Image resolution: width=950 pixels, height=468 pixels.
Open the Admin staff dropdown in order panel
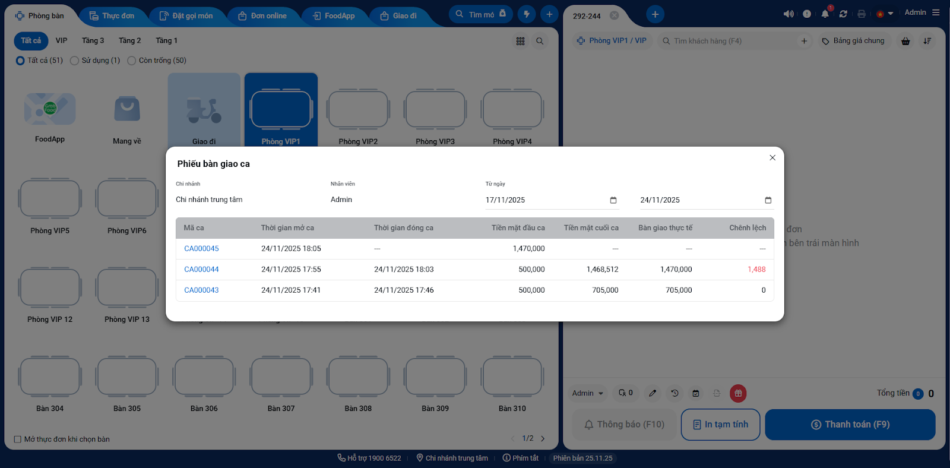[x=588, y=393]
